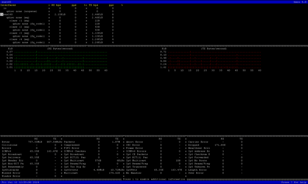
Task: Click the 6.07 label on RX graph
Action: [x=10, y=52]
